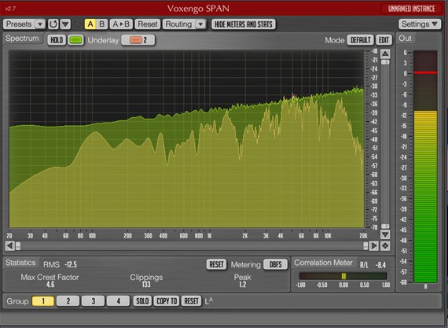Click the green spectrum color swatch
The image size is (448, 328).
[75, 40]
